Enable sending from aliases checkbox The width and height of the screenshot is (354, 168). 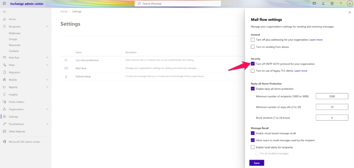[x=253, y=47]
